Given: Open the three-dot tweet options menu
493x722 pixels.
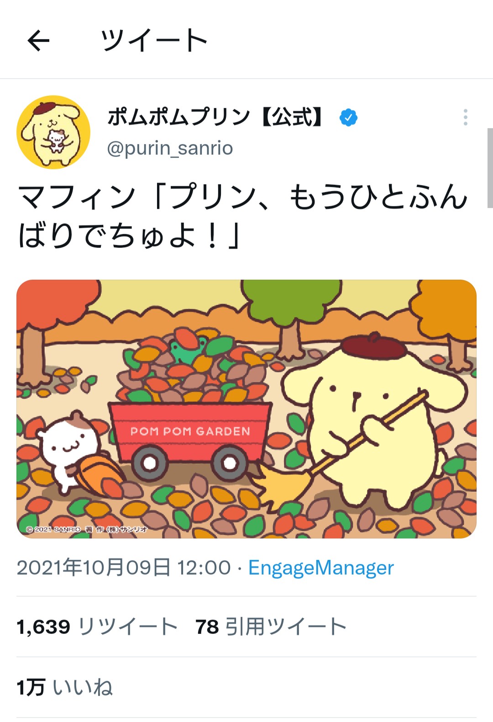Looking at the screenshot, I should (465, 117).
